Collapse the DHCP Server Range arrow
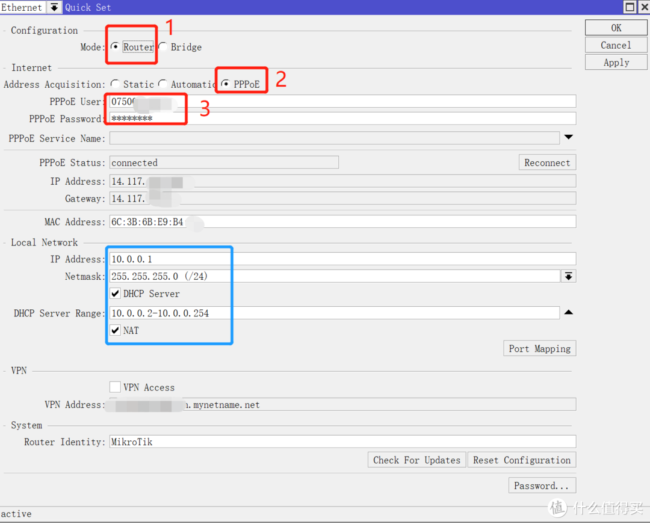The width and height of the screenshot is (650, 524). 569,313
